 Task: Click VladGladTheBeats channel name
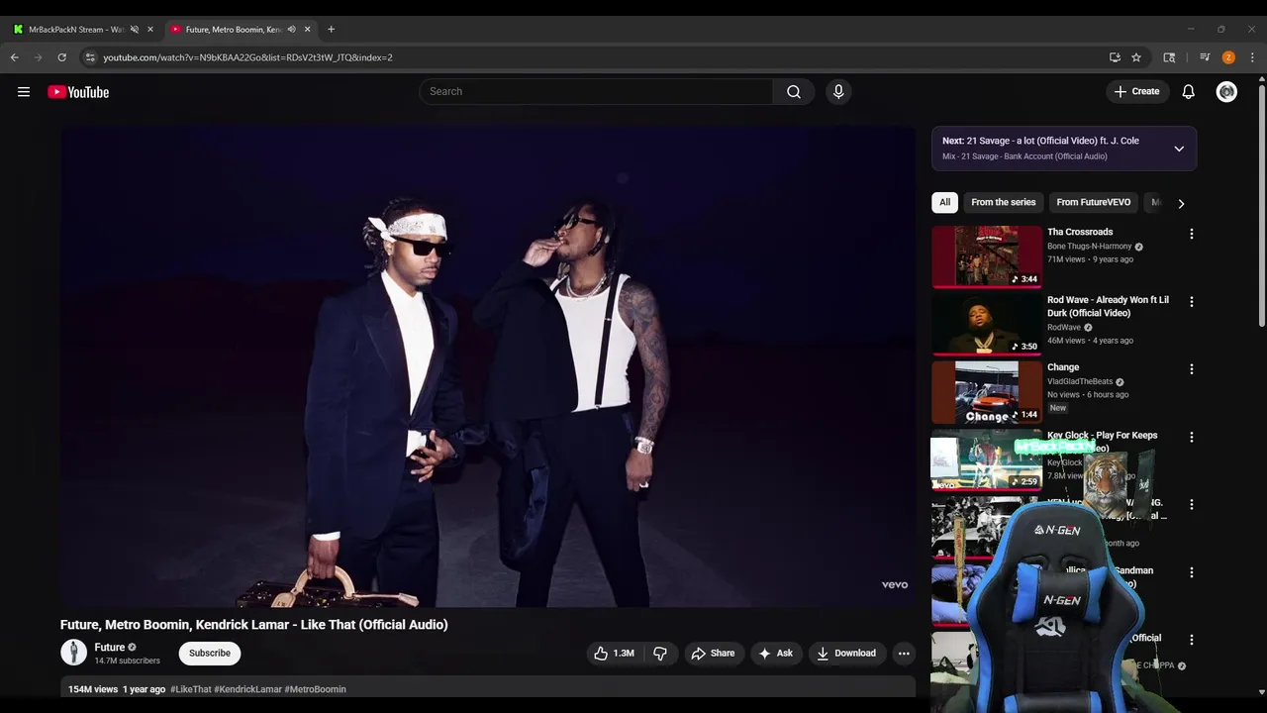pos(1080,381)
